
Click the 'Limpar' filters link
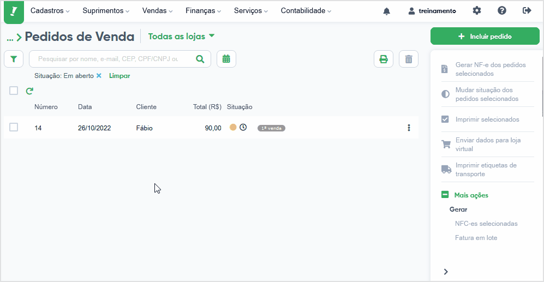[119, 76]
